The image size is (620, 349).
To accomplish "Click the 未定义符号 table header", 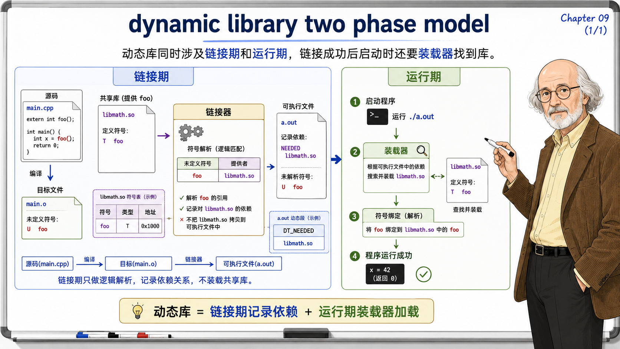I will coord(198,164).
